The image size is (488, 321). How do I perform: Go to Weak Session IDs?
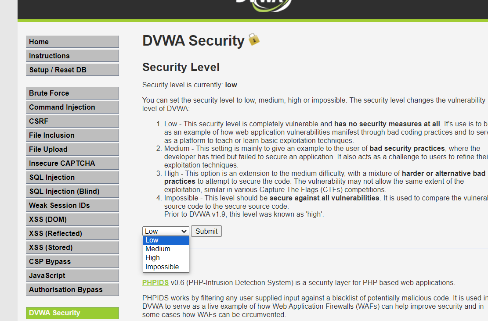[x=72, y=205]
